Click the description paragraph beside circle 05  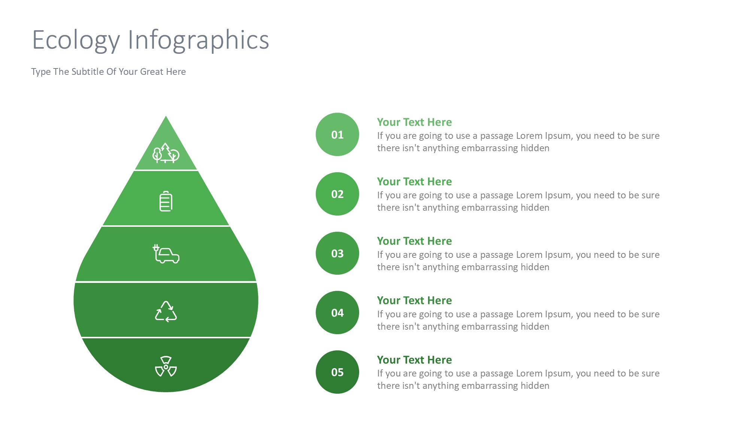(x=518, y=379)
